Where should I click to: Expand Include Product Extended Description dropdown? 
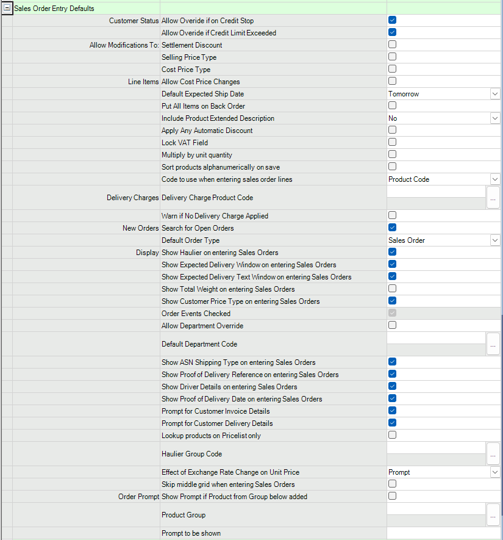[x=494, y=118]
